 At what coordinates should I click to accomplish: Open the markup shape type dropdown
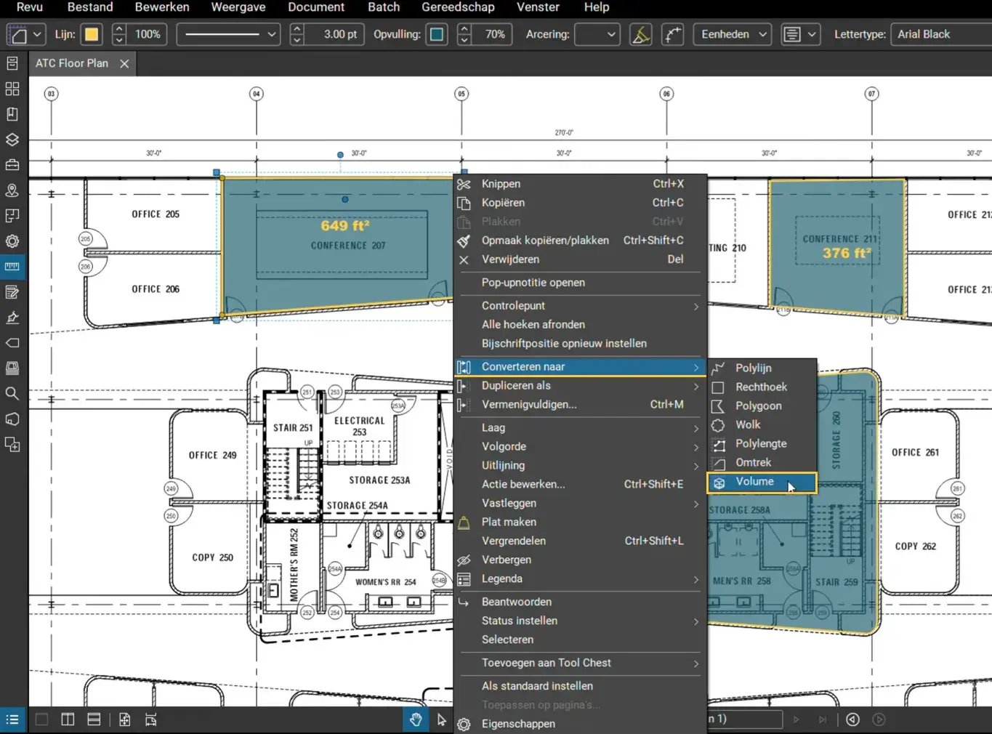[x=25, y=34]
